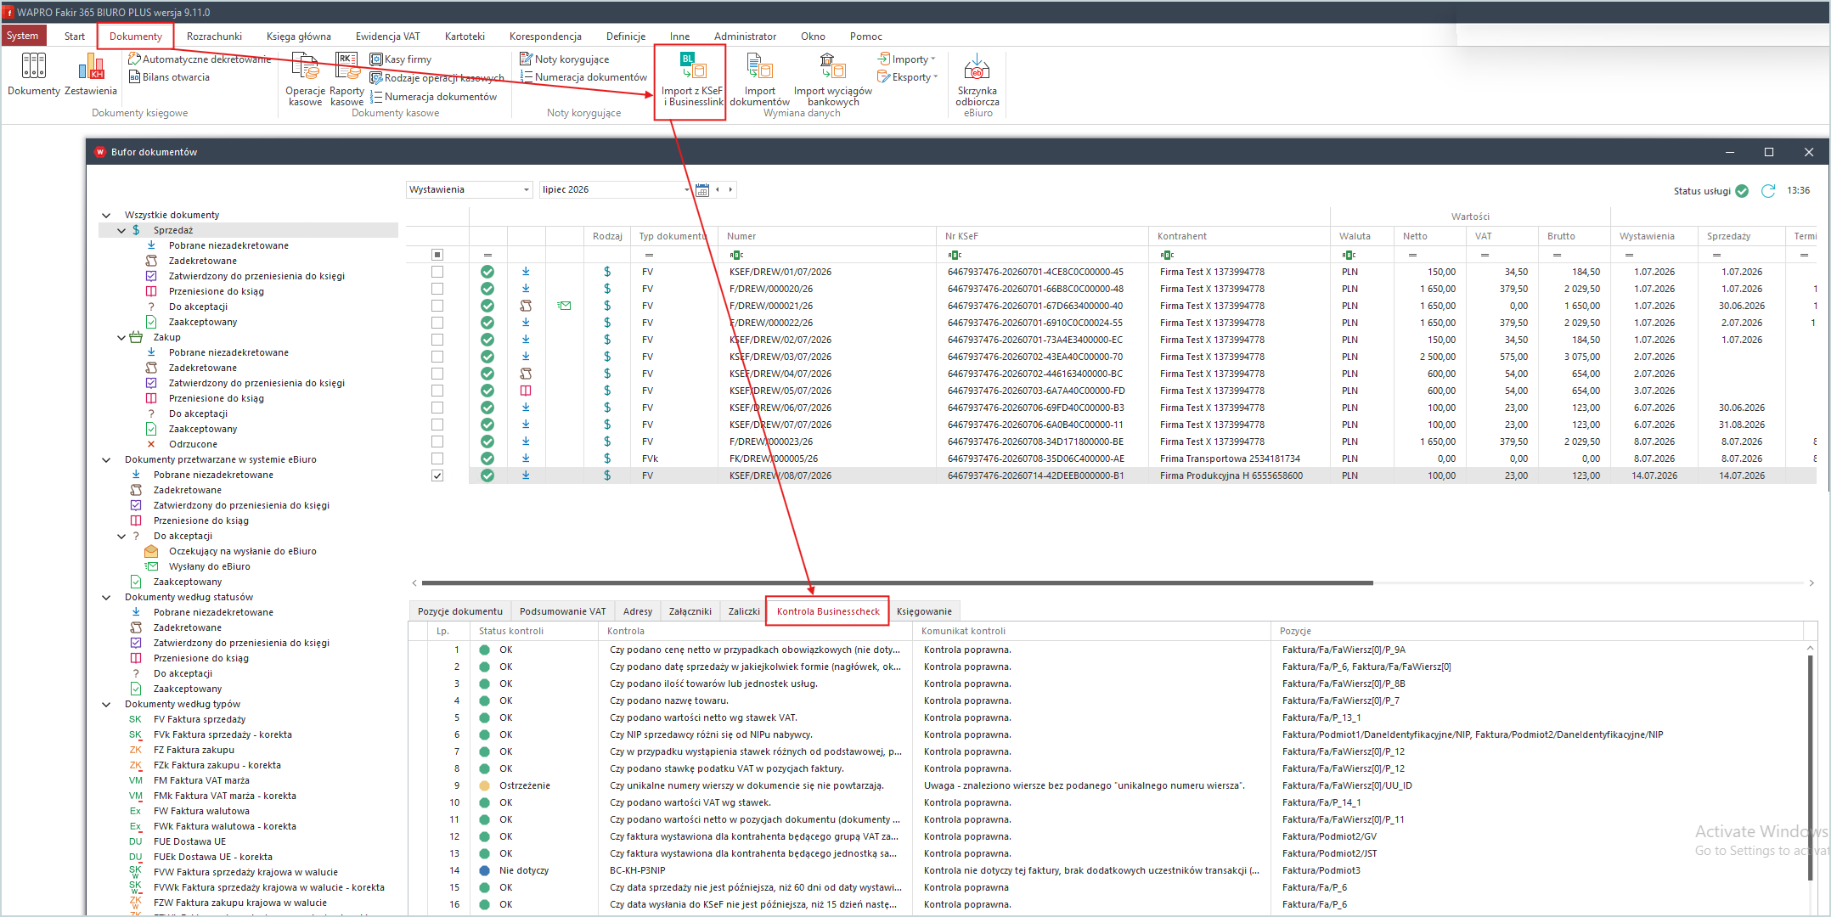Open the Importy dropdown
Screen dimensions: 1831x917
907,59
